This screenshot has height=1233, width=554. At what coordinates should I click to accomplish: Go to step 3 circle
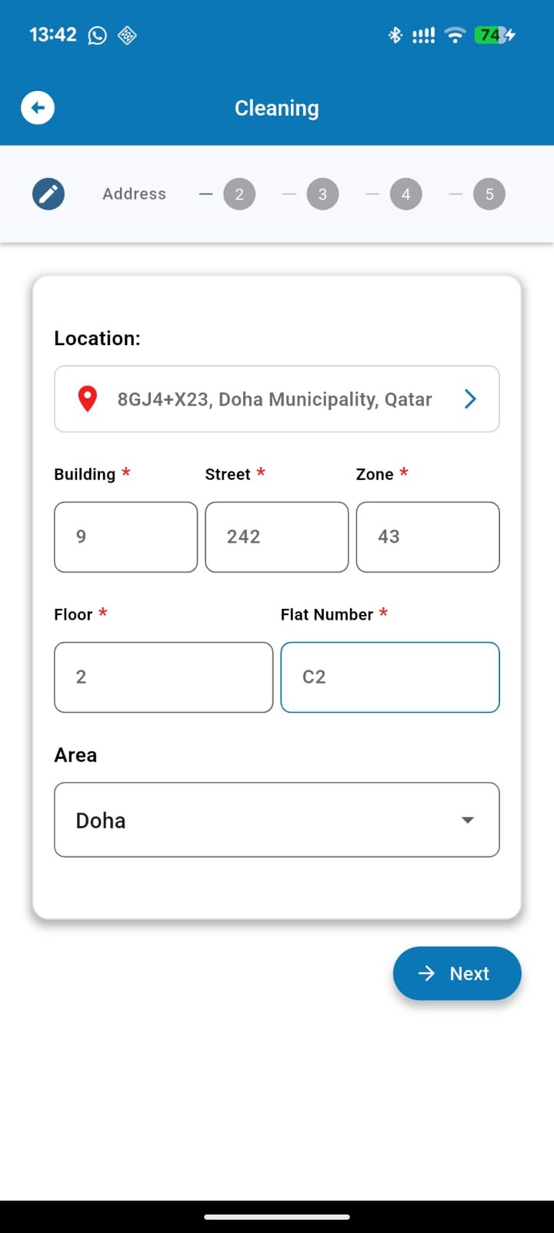tap(322, 194)
